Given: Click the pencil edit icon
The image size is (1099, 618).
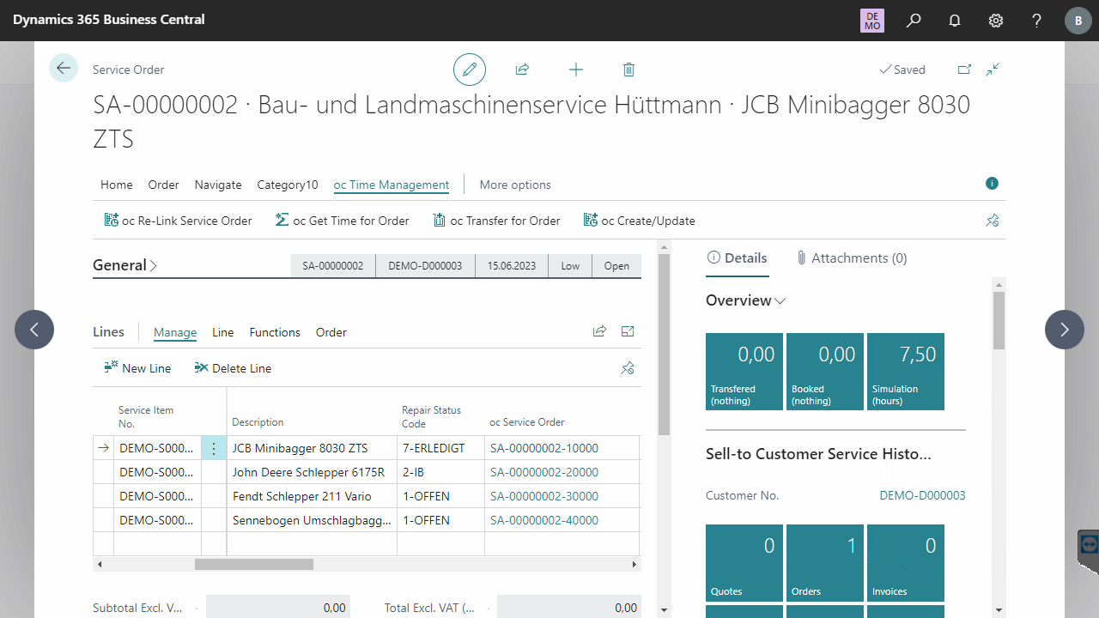Looking at the screenshot, I should coord(470,70).
